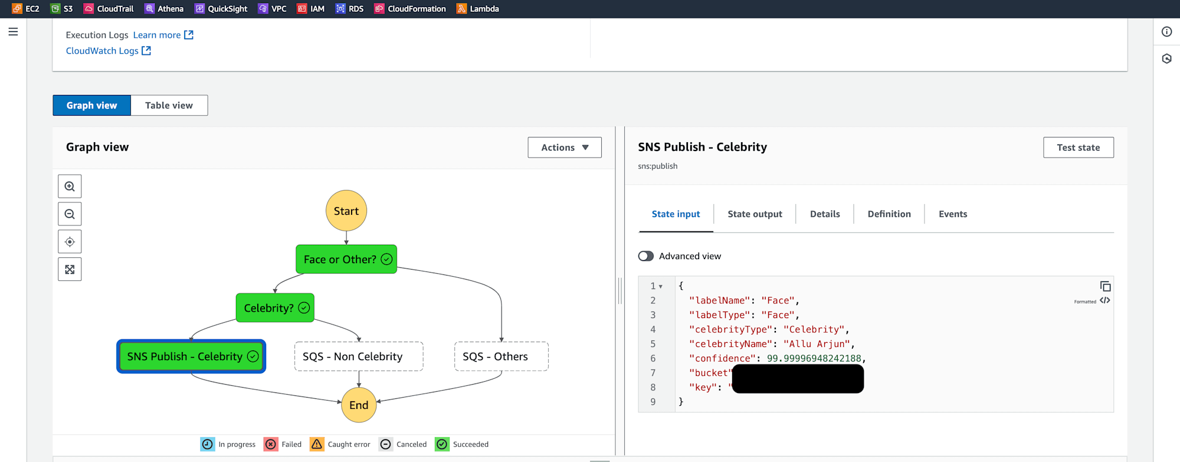The width and height of the screenshot is (1180, 462).
Task: Expand graph to full screen
Action: tap(70, 270)
